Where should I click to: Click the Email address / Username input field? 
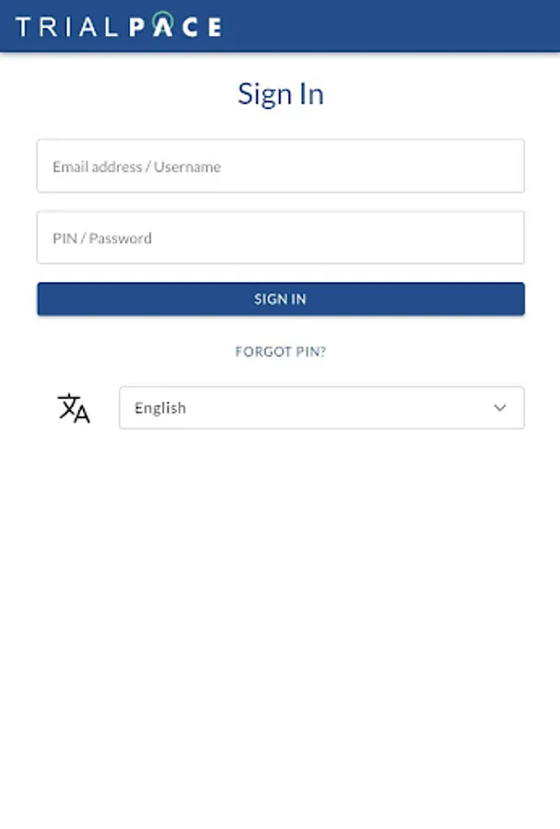[x=280, y=166]
